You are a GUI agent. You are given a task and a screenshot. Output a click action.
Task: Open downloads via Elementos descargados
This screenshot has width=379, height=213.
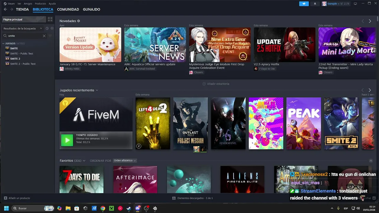point(192,198)
